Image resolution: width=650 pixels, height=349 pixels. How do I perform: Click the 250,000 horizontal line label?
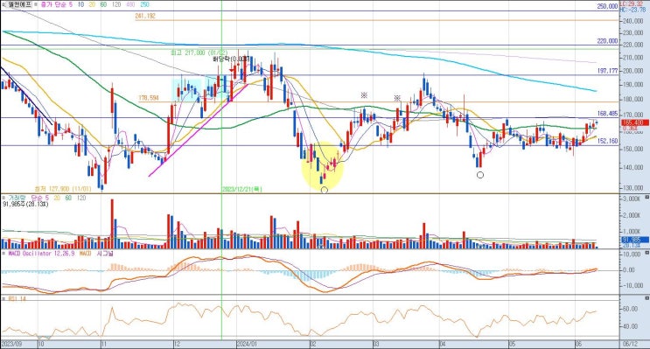[x=607, y=6]
